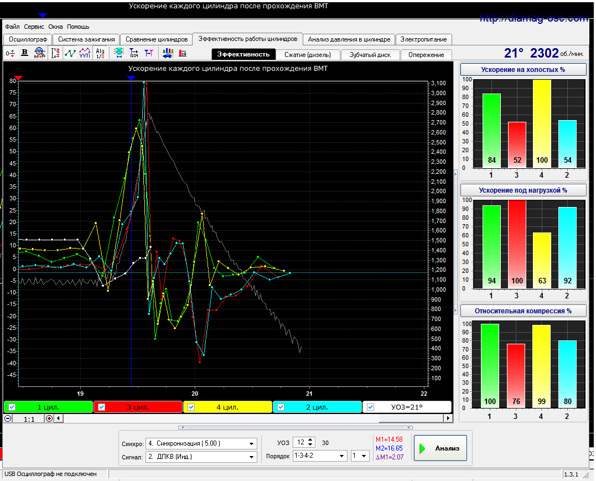Click the blue-magenta marker distance icon
Image resolution: width=596 pixels, height=481 pixels.
click(149, 53)
